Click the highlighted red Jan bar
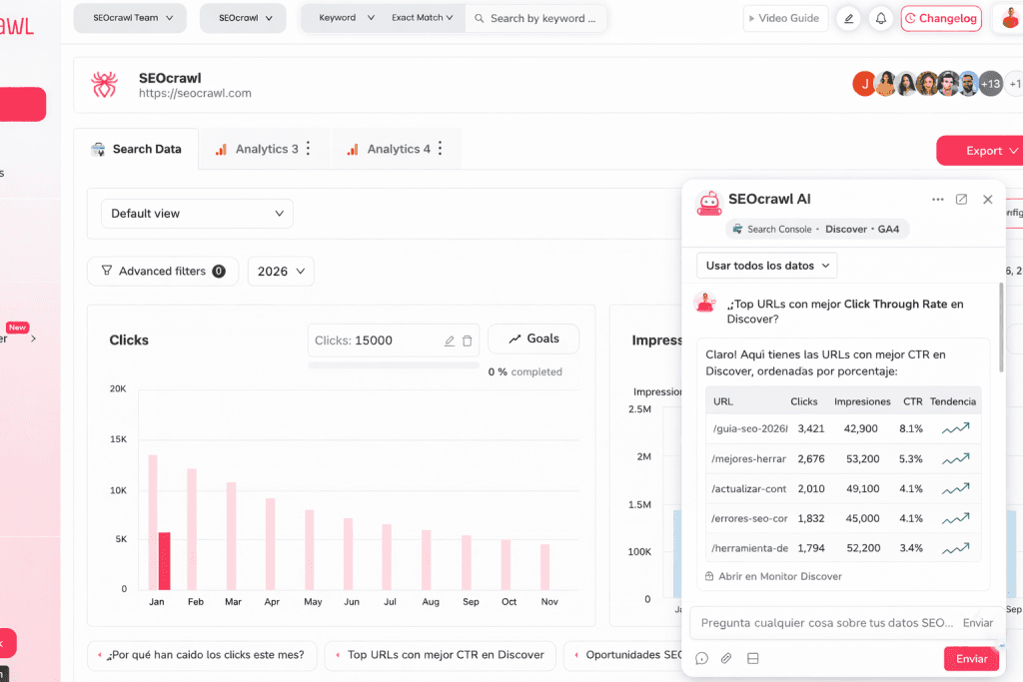 (165, 561)
